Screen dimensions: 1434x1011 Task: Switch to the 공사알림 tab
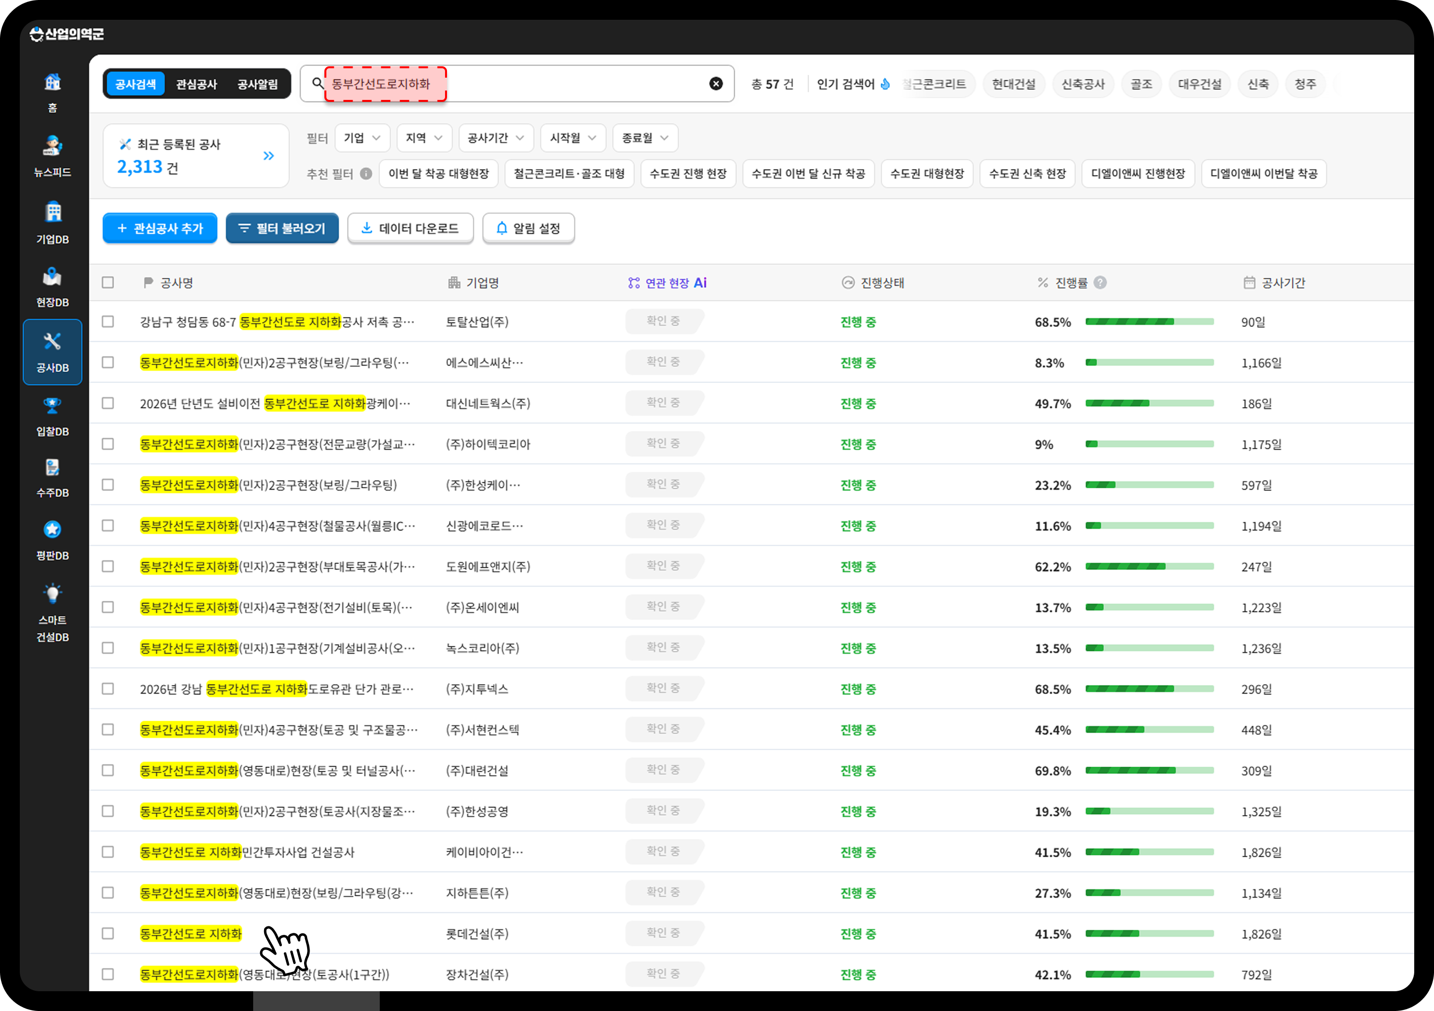click(x=257, y=85)
